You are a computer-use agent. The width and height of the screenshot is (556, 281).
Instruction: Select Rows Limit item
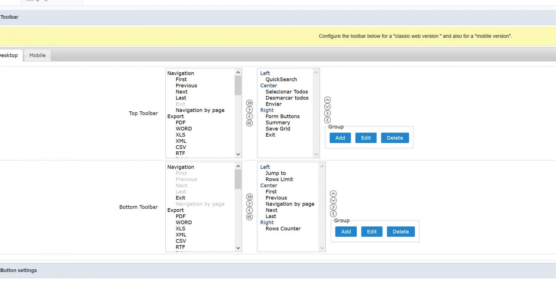tap(279, 179)
